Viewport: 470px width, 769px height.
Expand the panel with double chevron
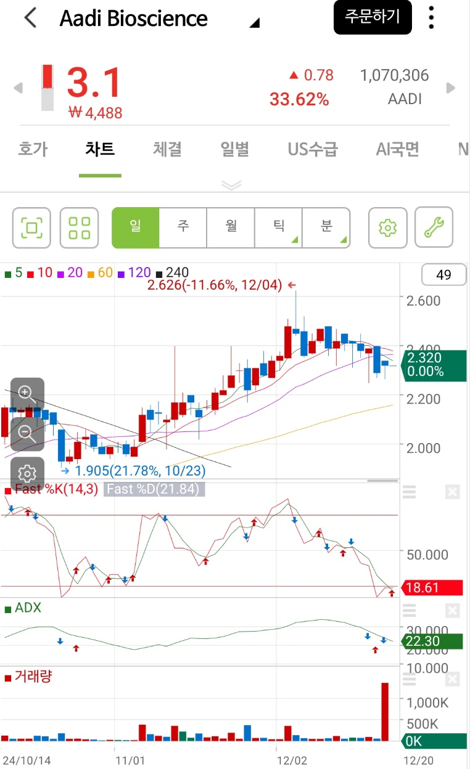tap(231, 185)
